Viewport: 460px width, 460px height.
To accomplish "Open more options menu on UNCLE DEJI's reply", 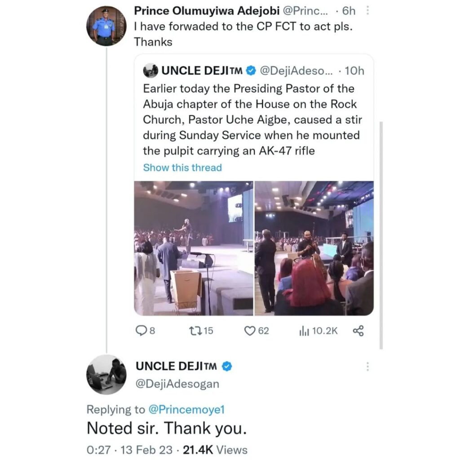I will coord(368,367).
